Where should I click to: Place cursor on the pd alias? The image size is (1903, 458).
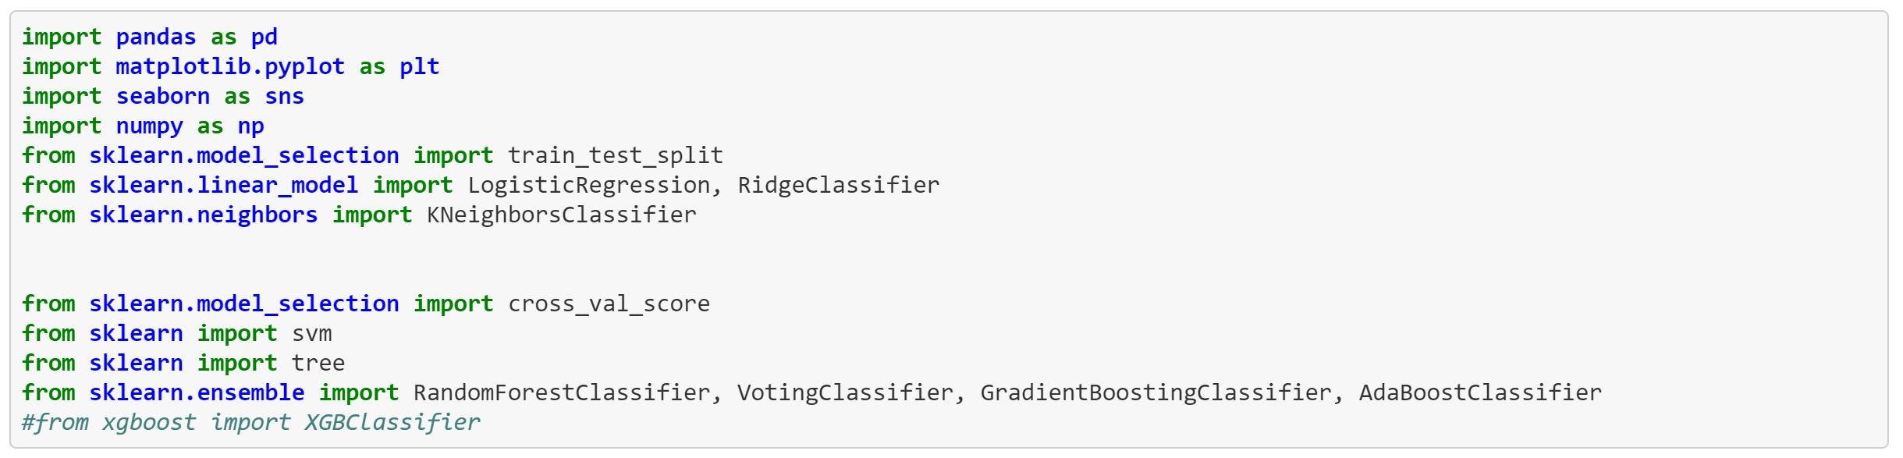[x=264, y=37]
